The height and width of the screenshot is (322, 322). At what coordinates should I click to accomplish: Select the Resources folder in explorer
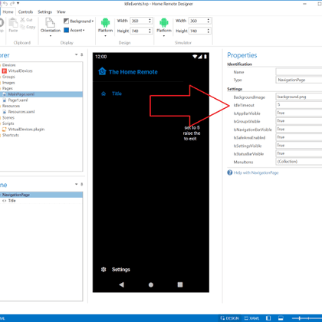(11, 106)
